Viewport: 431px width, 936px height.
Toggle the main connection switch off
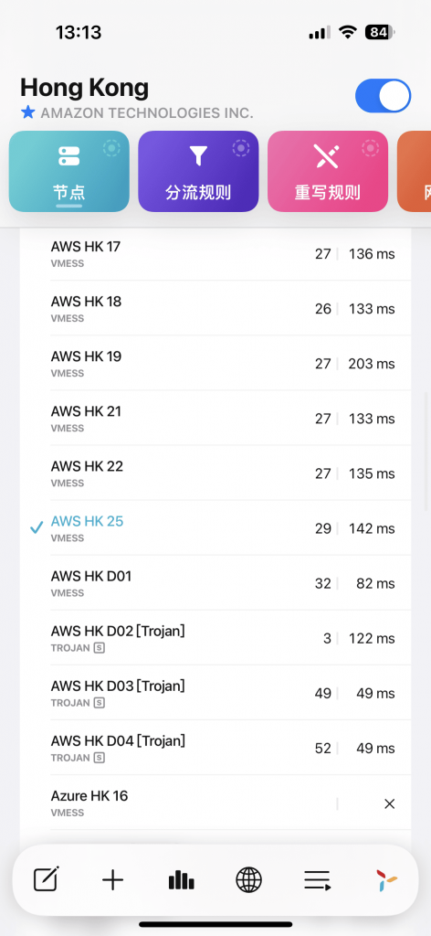[x=383, y=95]
